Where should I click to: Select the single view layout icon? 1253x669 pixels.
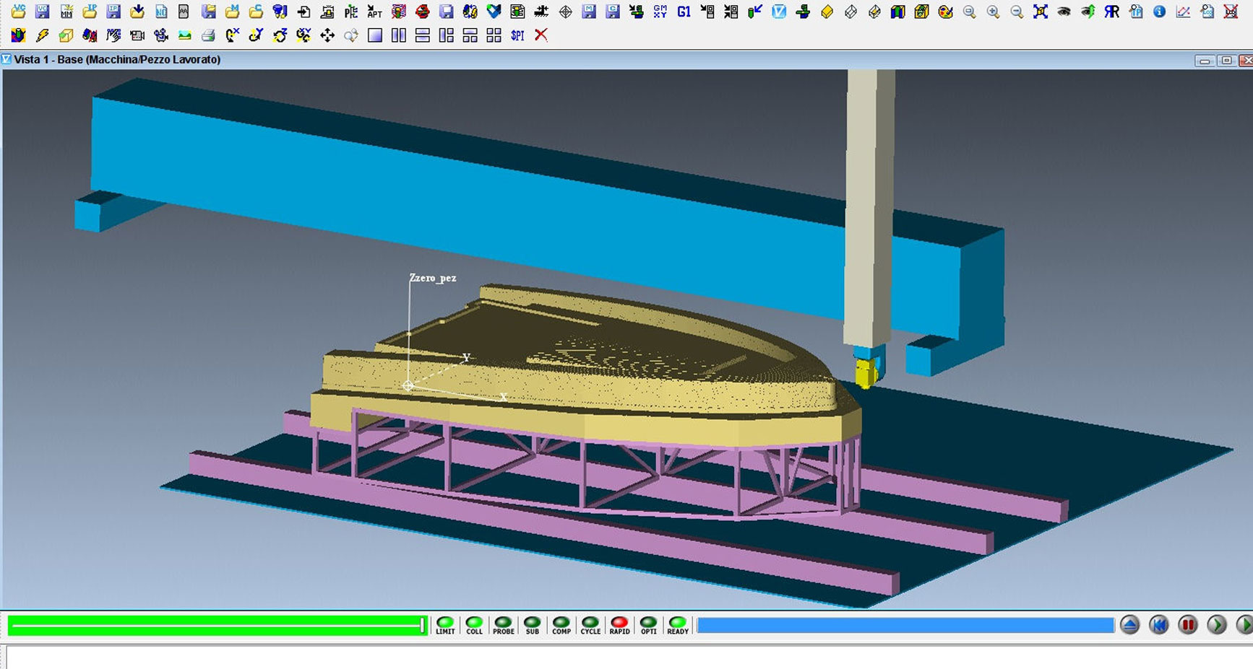[x=374, y=35]
